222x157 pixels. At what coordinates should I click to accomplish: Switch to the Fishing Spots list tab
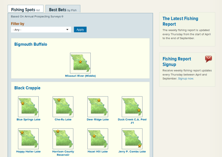tap(25, 10)
